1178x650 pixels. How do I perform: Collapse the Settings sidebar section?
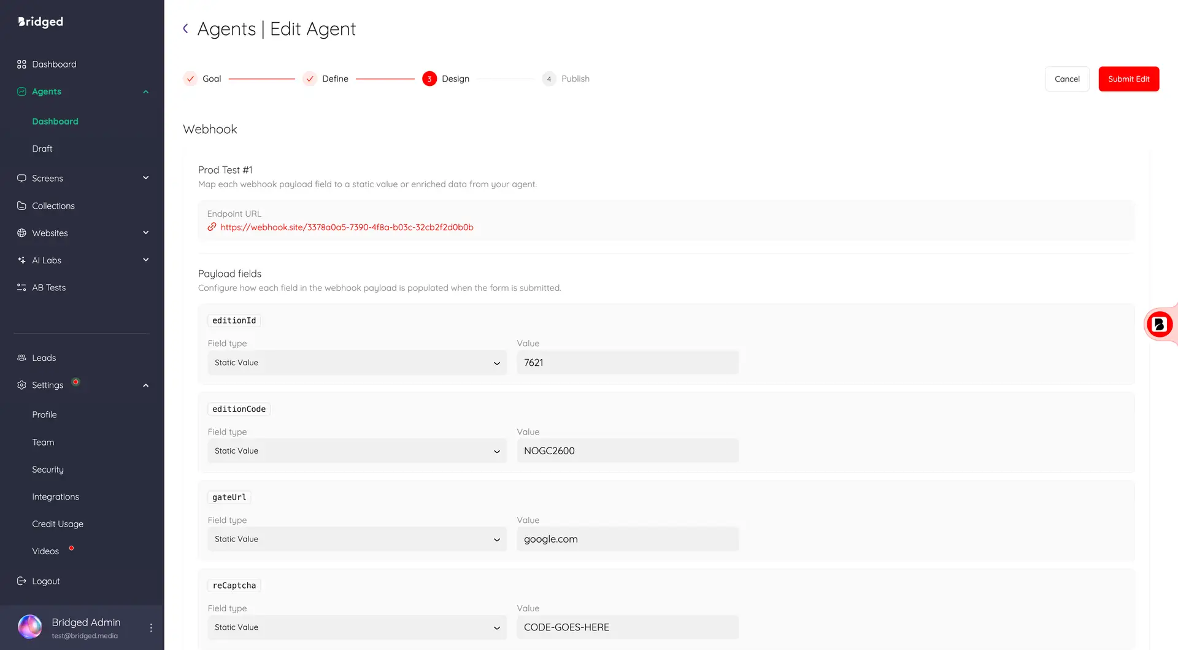[x=146, y=385]
